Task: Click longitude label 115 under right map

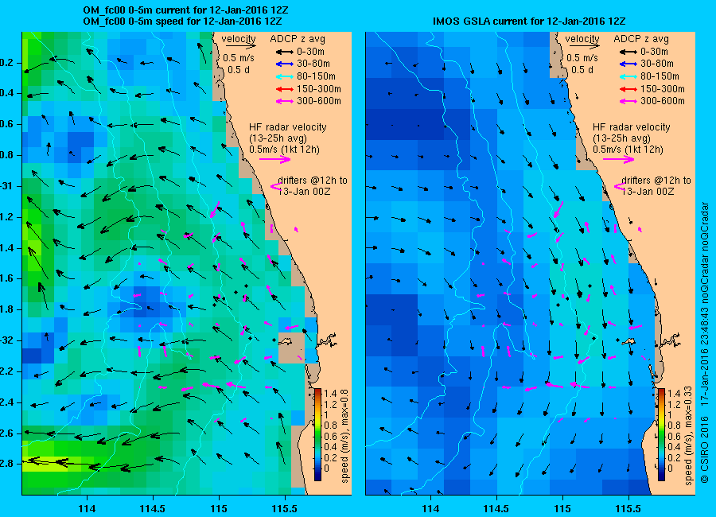Action: 562,509
